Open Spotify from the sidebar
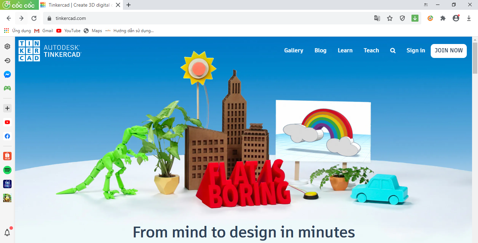The height and width of the screenshot is (243, 478). point(7,170)
